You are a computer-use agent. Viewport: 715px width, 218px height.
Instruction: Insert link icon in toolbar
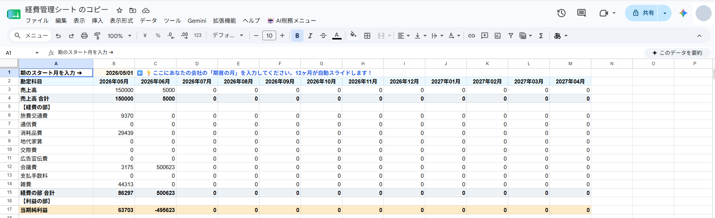pos(472,36)
